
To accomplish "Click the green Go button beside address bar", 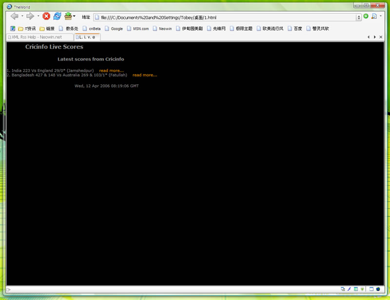I will (x=366, y=16).
